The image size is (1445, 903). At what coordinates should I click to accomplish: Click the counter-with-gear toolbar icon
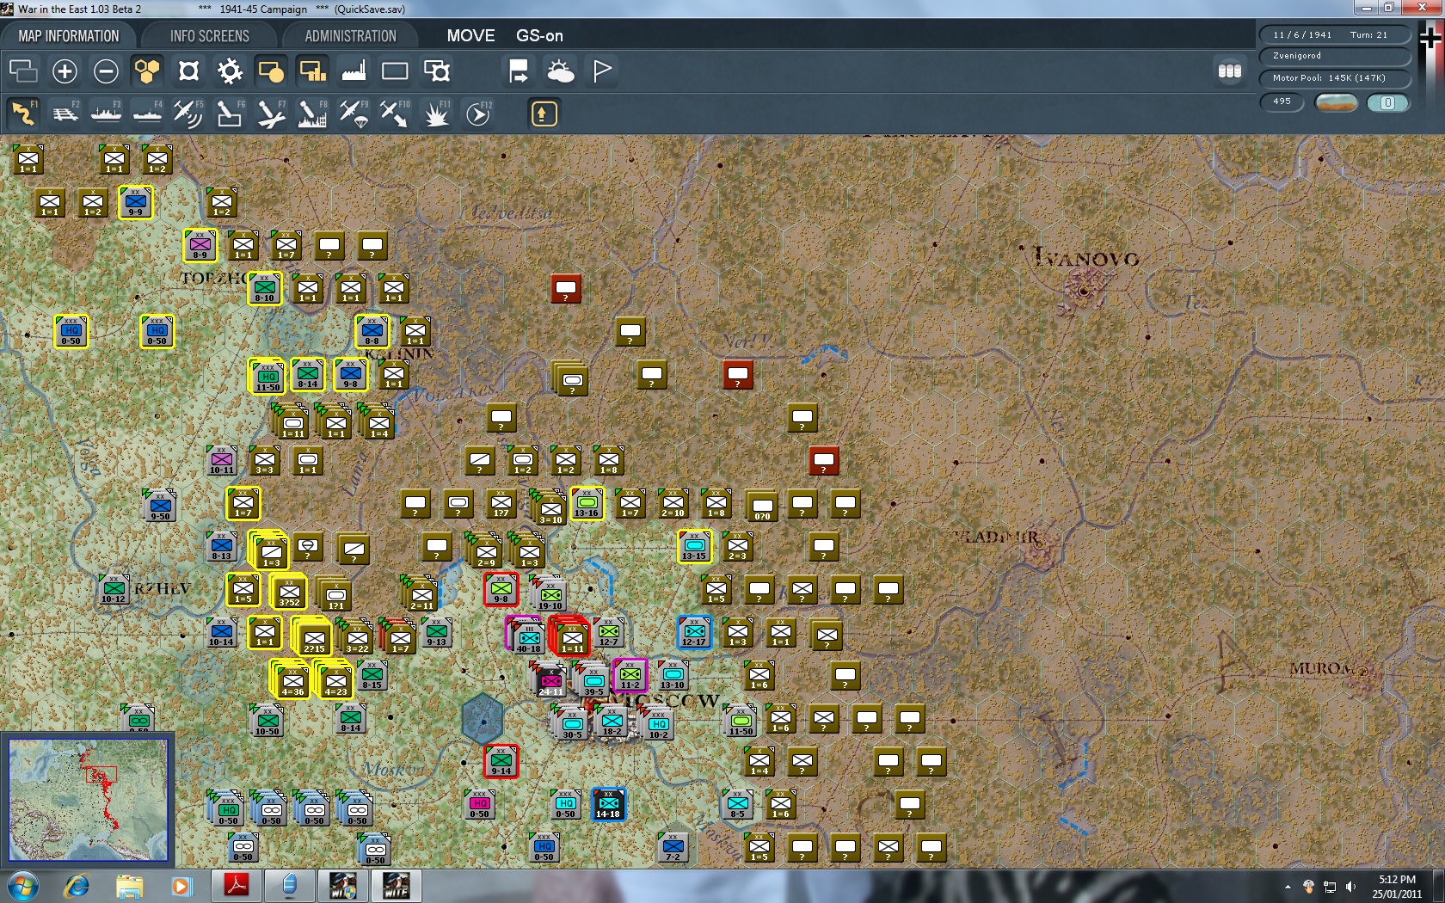tap(437, 71)
